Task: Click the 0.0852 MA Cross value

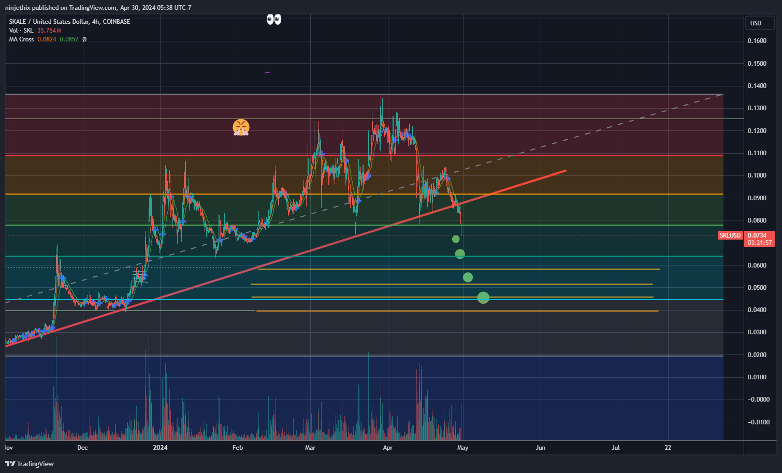Action: [69, 39]
